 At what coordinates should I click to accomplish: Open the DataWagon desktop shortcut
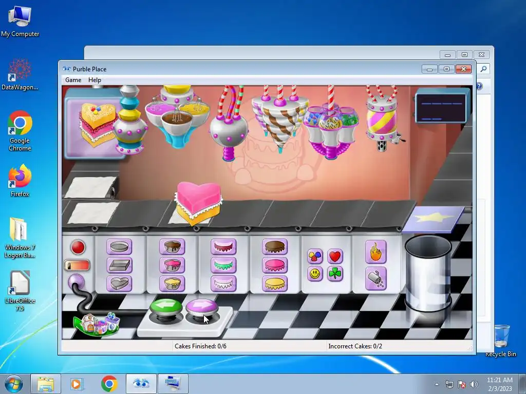tap(20, 74)
